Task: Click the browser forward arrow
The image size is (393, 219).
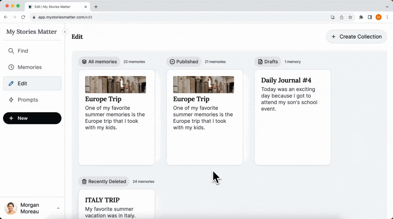Action: pos(14,17)
